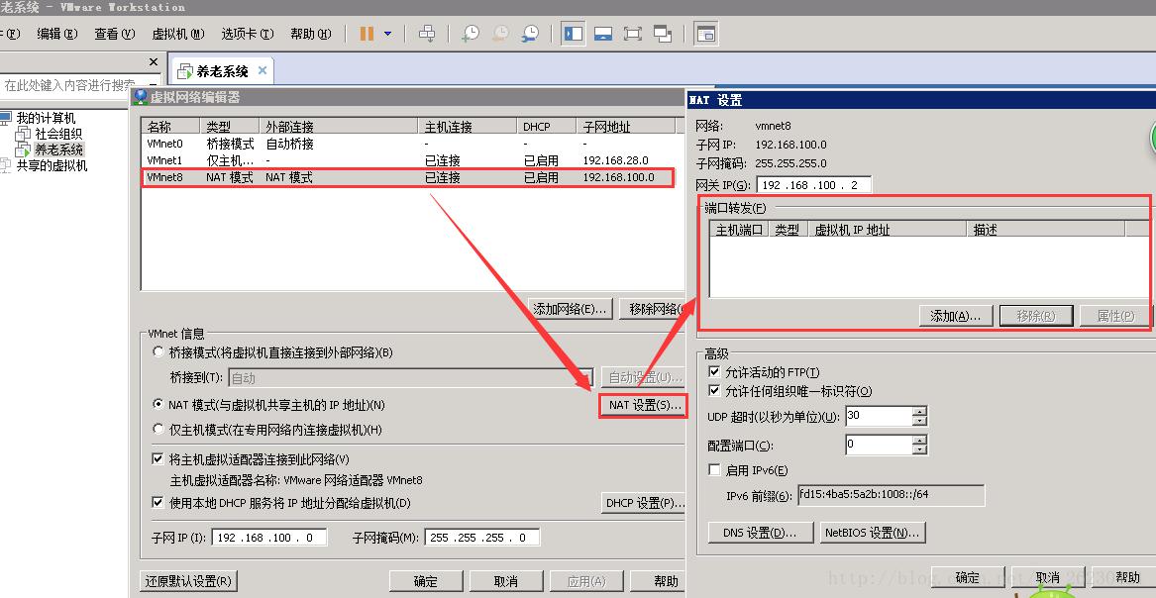The width and height of the screenshot is (1156, 598).
Task: Click the Send Ctrl+Alt+Del toolbar icon
Action: click(x=427, y=34)
